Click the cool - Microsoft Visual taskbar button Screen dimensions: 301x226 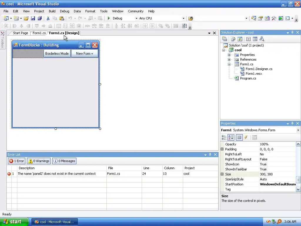coord(54,222)
